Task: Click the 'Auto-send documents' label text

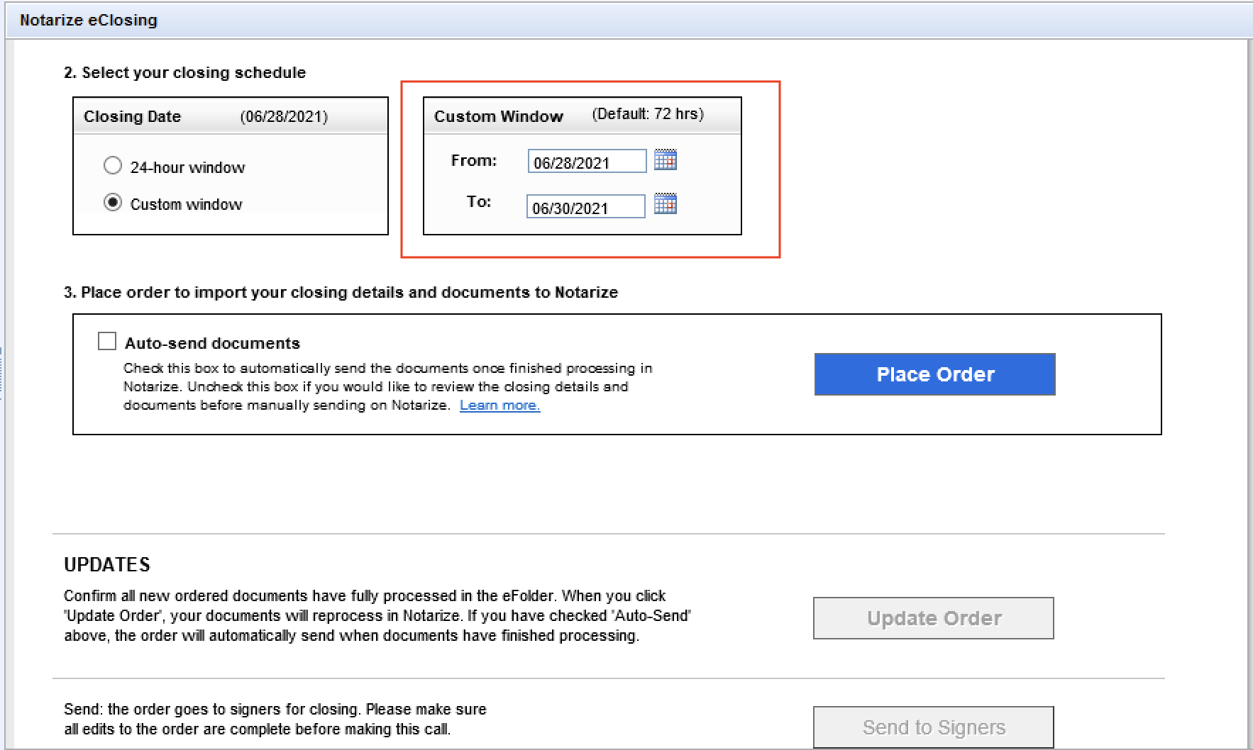Action: coord(212,343)
